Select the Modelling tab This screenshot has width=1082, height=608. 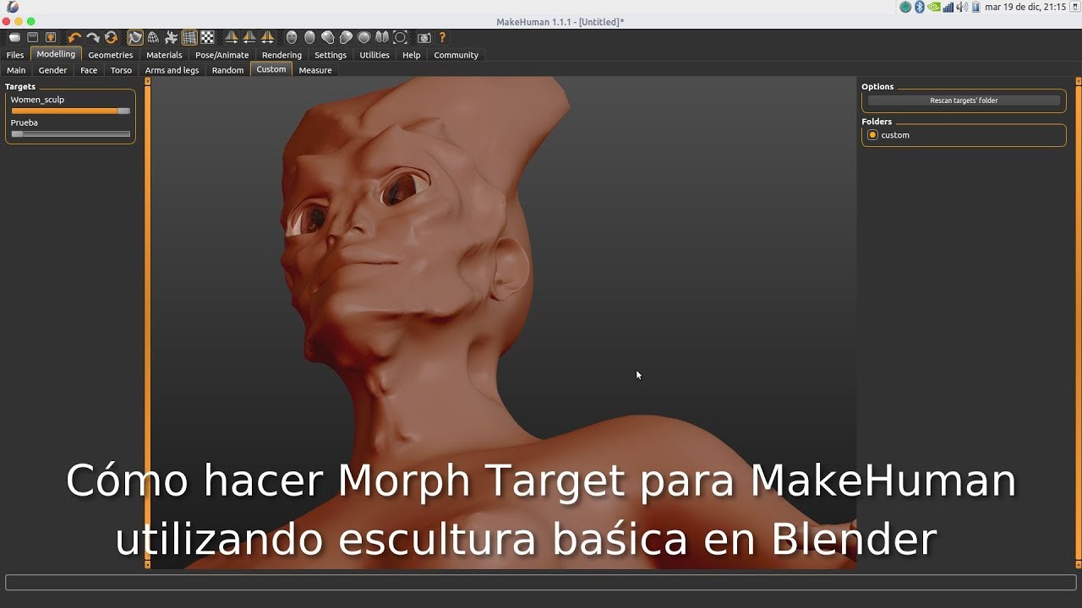pyautogui.click(x=56, y=54)
